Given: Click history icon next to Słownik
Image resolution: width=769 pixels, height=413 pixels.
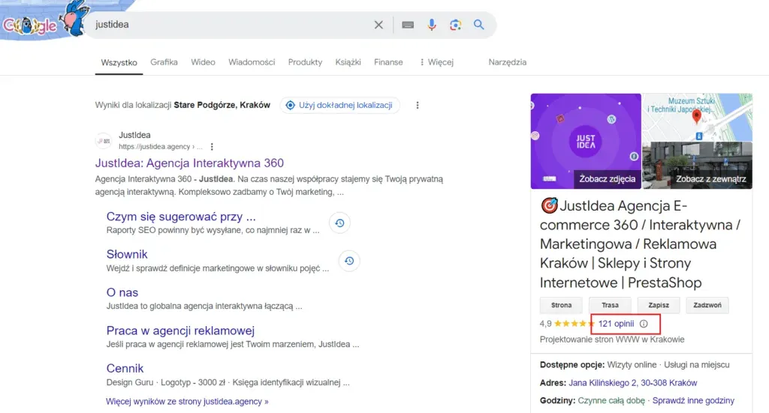Looking at the screenshot, I should (x=349, y=261).
